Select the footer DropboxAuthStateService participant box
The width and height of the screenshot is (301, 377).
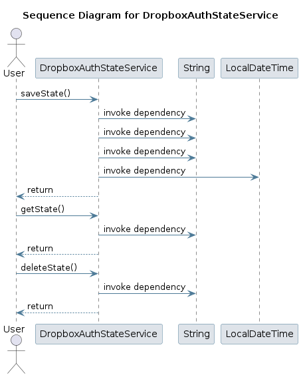coord(99,334)
